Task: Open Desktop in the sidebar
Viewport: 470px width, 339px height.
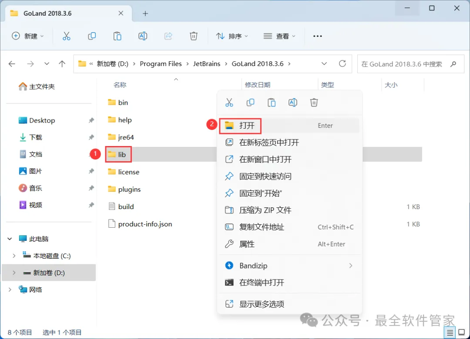Action: click(37, 120)
